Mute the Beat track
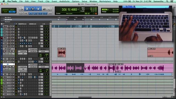Viewport: 176px width, 99px height. click(13, 26)
